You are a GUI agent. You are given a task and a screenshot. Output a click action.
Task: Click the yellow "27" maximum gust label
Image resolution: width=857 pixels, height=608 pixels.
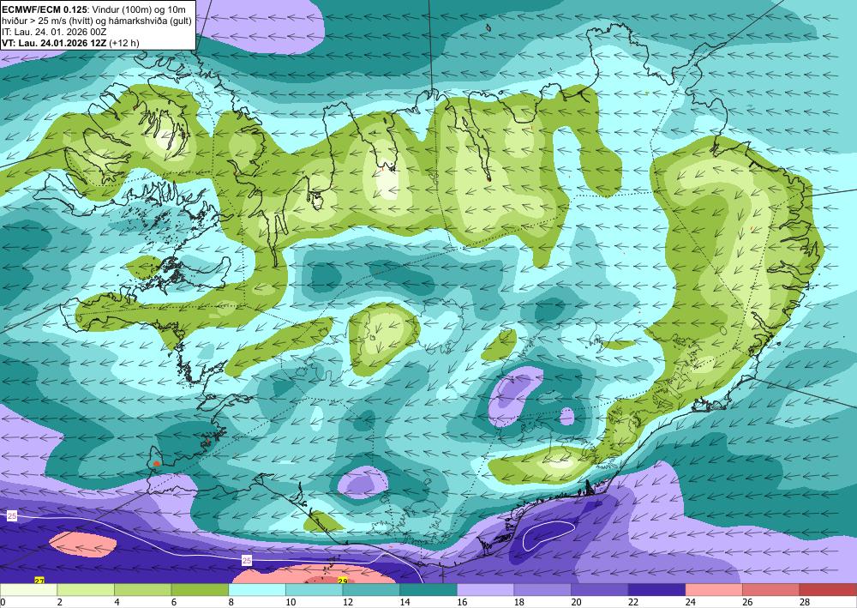(39, 580)
